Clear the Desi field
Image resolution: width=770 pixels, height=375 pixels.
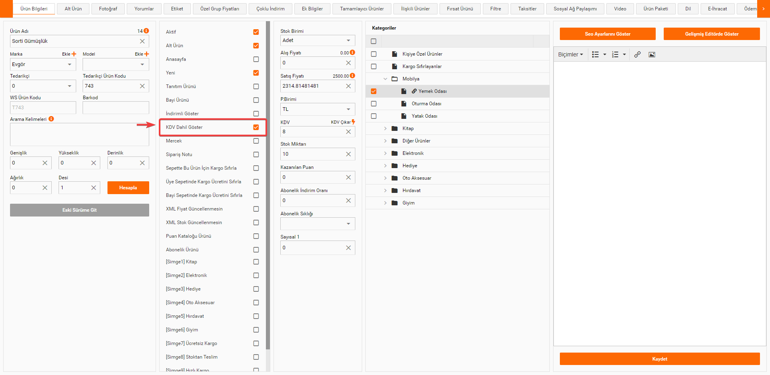point(93,188)
